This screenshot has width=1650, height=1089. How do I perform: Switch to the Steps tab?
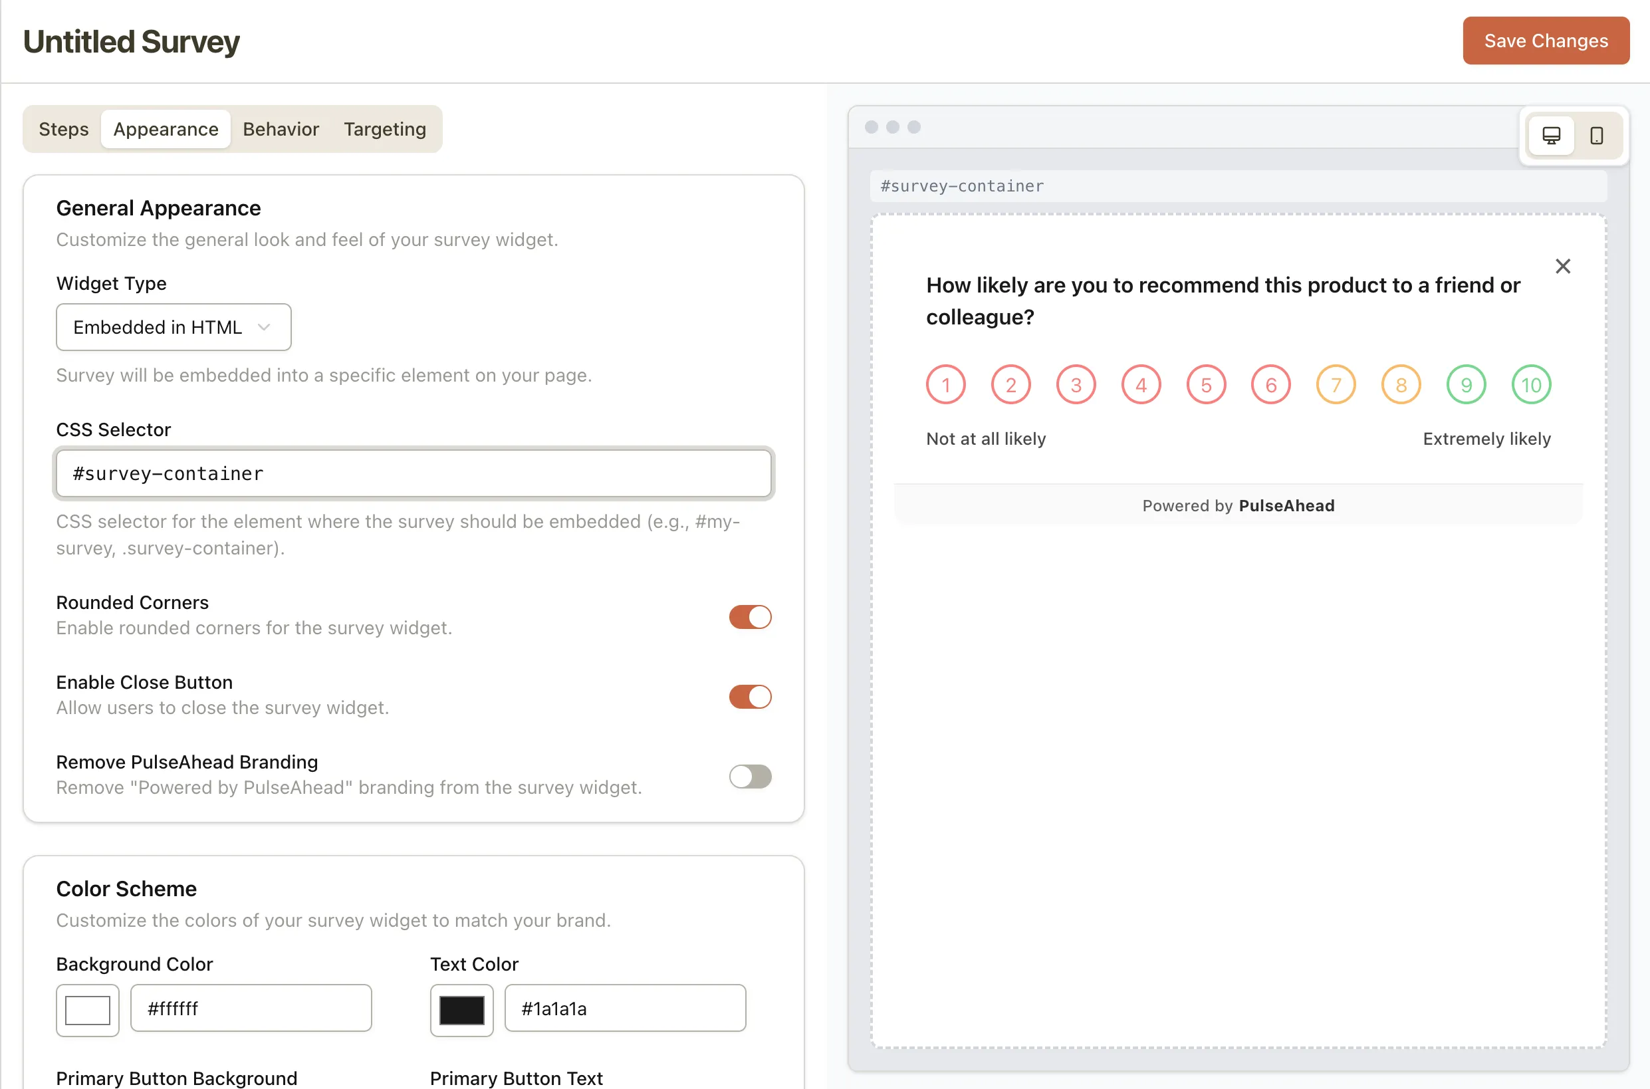tap(63, 128)
